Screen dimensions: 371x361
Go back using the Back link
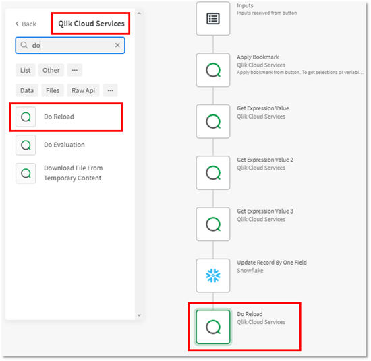[26, 24]
